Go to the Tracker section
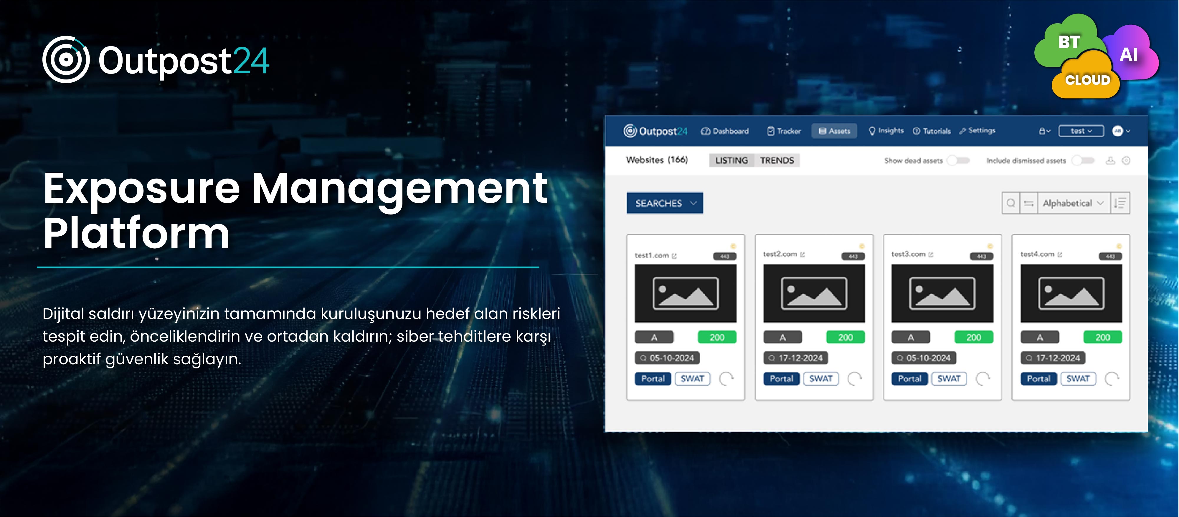The width and height of the screenshot is (1179, 517). click(784, 131)
